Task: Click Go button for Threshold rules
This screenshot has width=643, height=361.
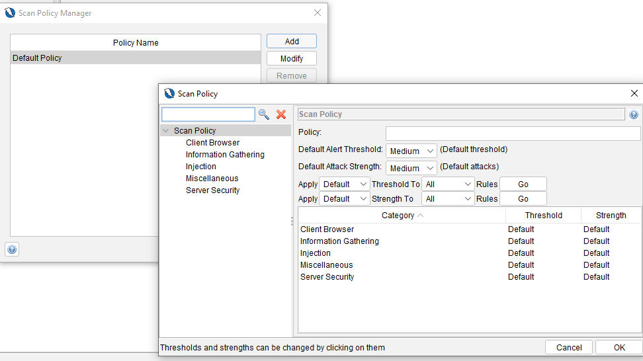Action: (x=523, y=184)
